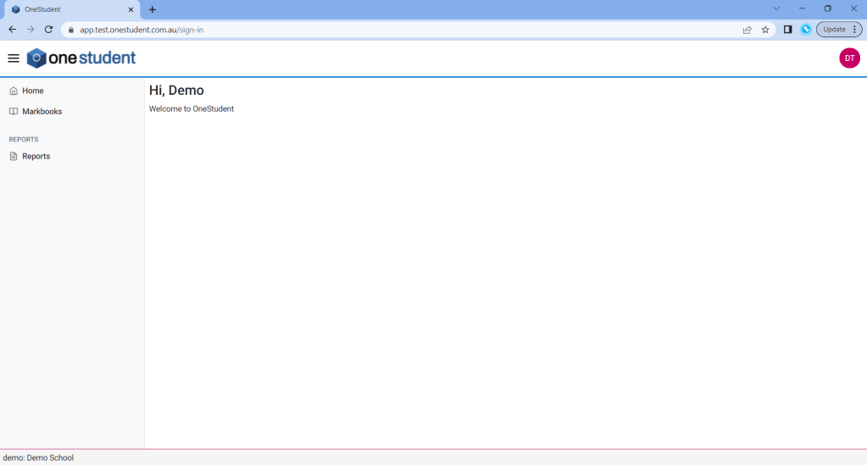Close the OneStudent browser tab
Screen dimensions: 867x465
tap(131, 9)
